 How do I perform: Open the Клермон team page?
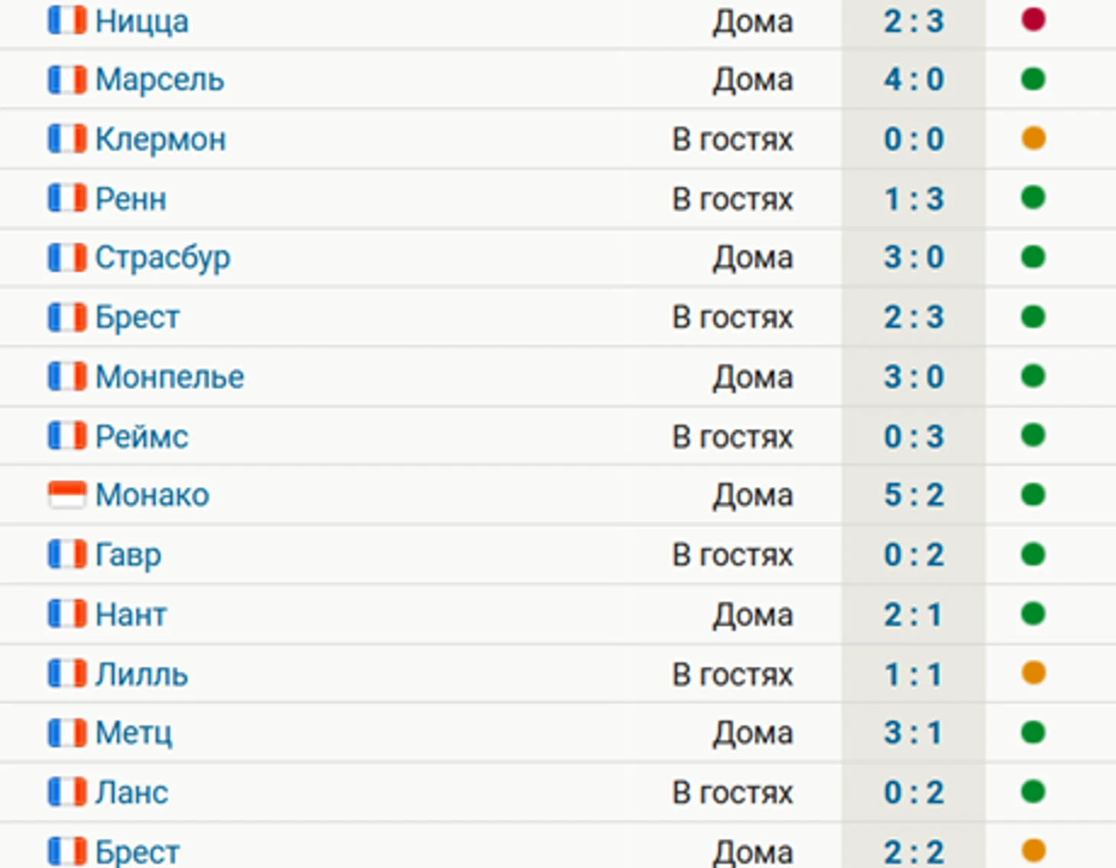pos(161,139)
